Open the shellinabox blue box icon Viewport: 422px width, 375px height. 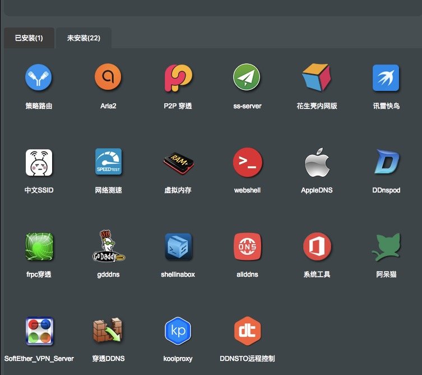[178, 246]
